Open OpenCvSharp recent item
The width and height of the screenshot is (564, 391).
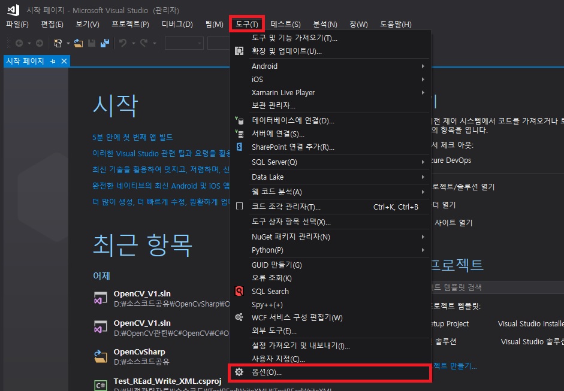click(x=139, y=352)
